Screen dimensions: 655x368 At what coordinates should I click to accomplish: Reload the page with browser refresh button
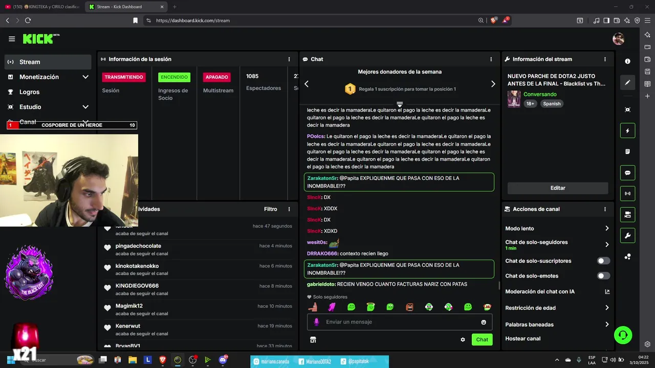pyautogui.click(x=28, y=20)
